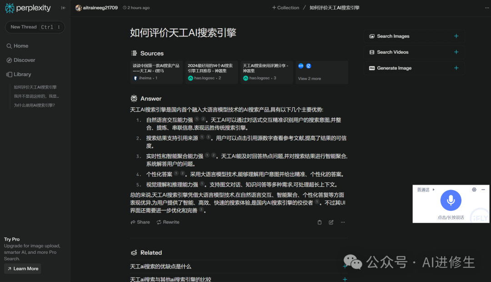This screenshot has width=491, height=282.
Task: Click citation 3 after 搜索结果支持引用来源
Action: pyautogui.click(x=208, y=137)
